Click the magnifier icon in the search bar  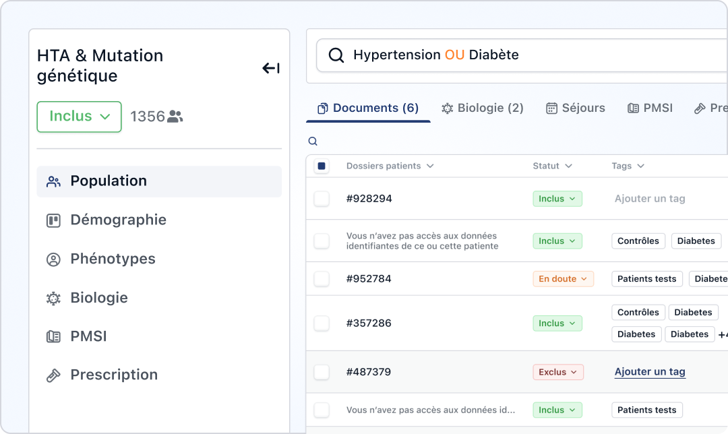[336, 55]
